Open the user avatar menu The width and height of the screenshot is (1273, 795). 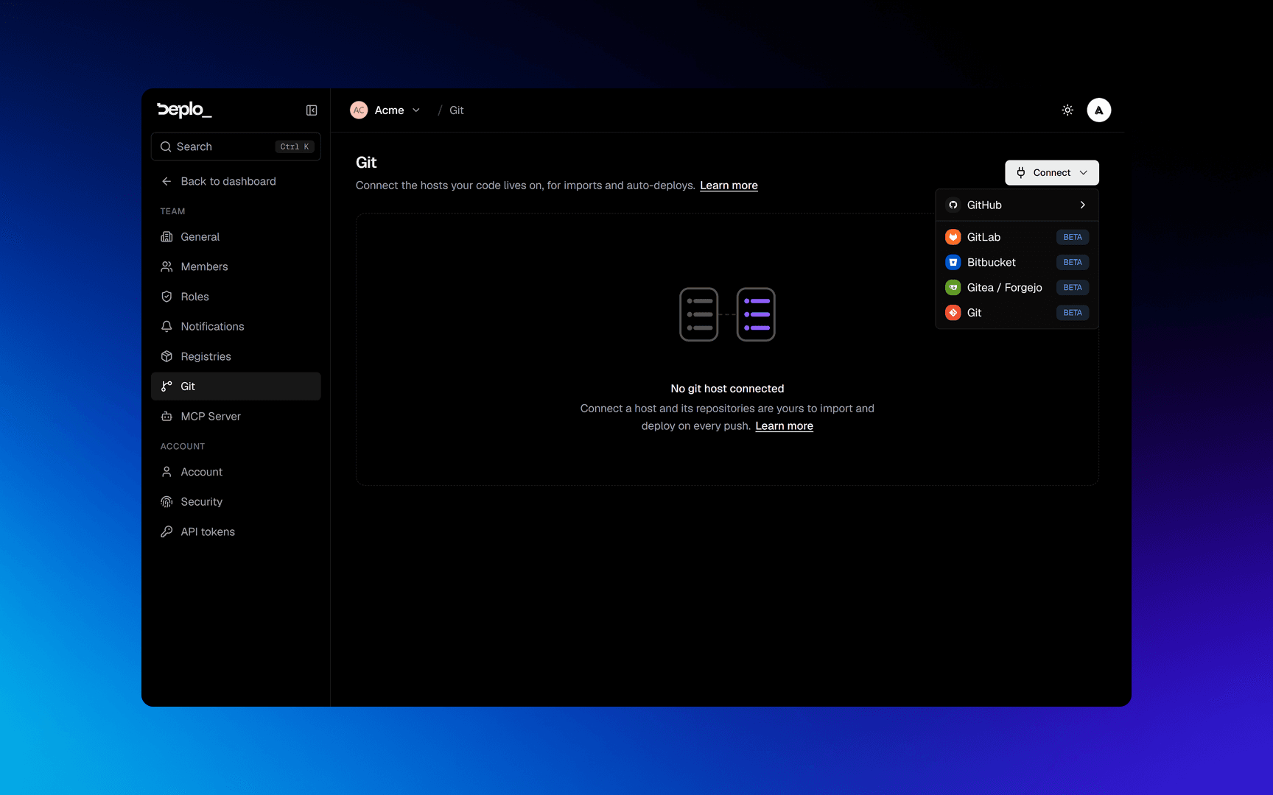(1098, 110)
